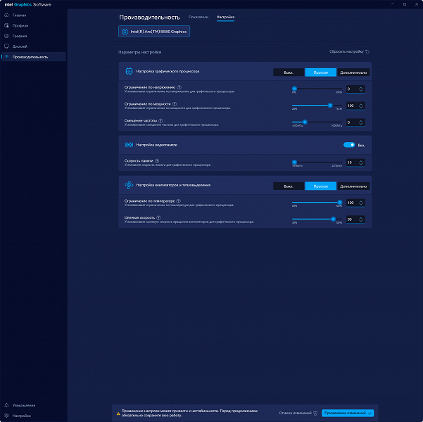Switch to the Показатели tab
The height and width of the screenshot is (422, 423).
click(198, 17)
